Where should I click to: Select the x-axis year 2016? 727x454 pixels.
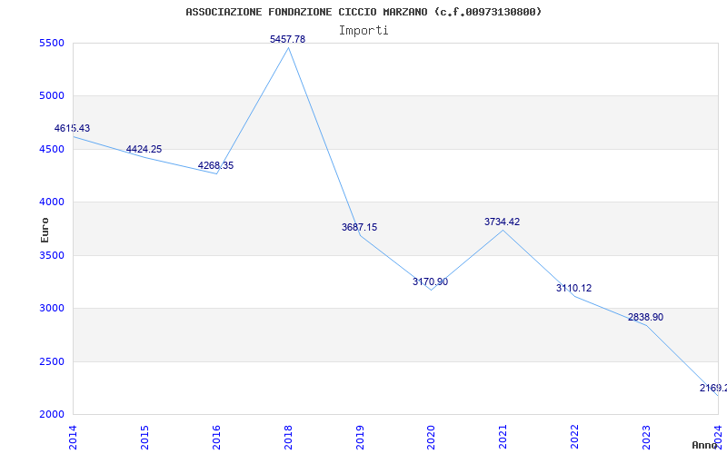[x=216, y=438]
